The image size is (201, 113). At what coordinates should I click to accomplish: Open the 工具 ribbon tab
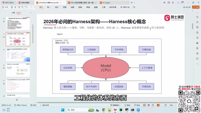104,7
